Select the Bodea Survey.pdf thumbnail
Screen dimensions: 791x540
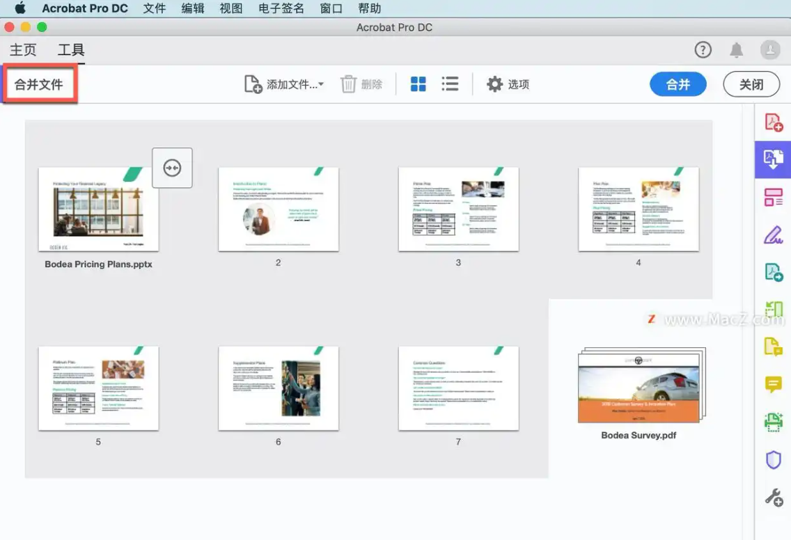pyautogui.click(x=639, y=388)
